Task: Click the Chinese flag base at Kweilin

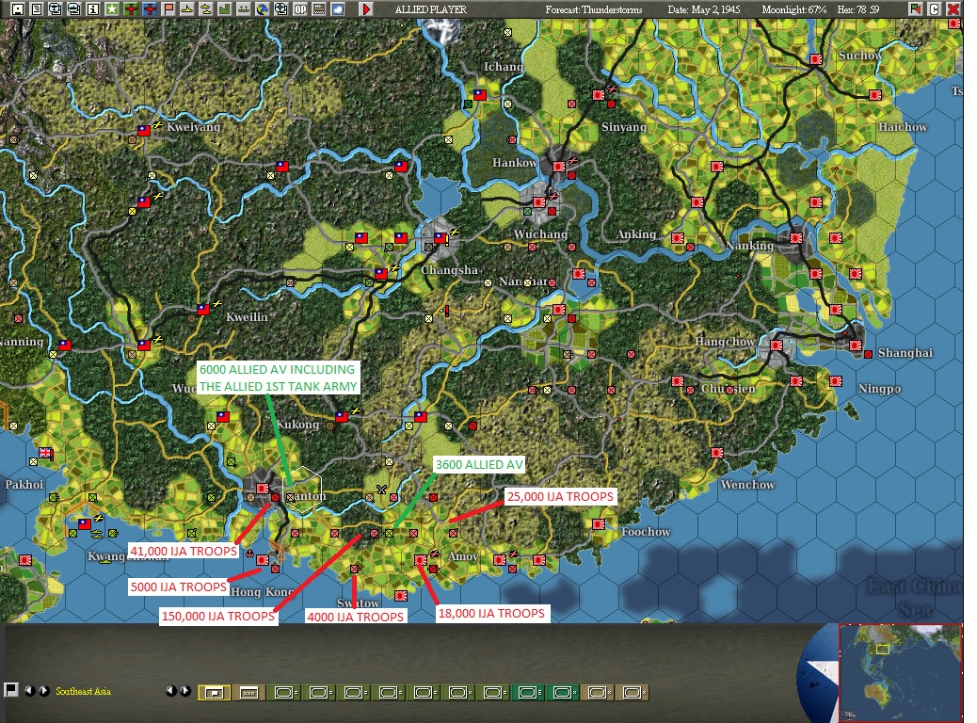Action: [x=203, y=309]
